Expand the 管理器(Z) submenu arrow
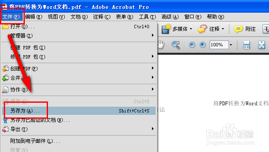The height and width of the screenshot is (152, 269). [152, 35]
